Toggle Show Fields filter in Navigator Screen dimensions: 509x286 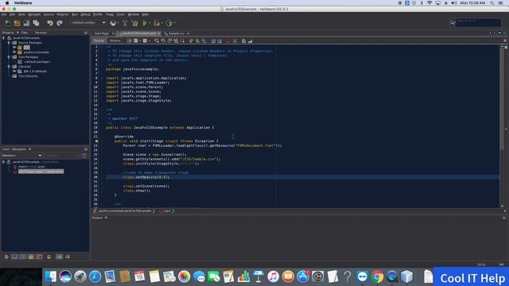tap(14, 257)
